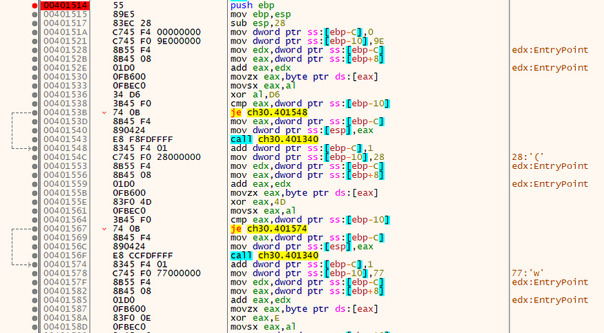Select address 00401530

click(x=65, y=77)
